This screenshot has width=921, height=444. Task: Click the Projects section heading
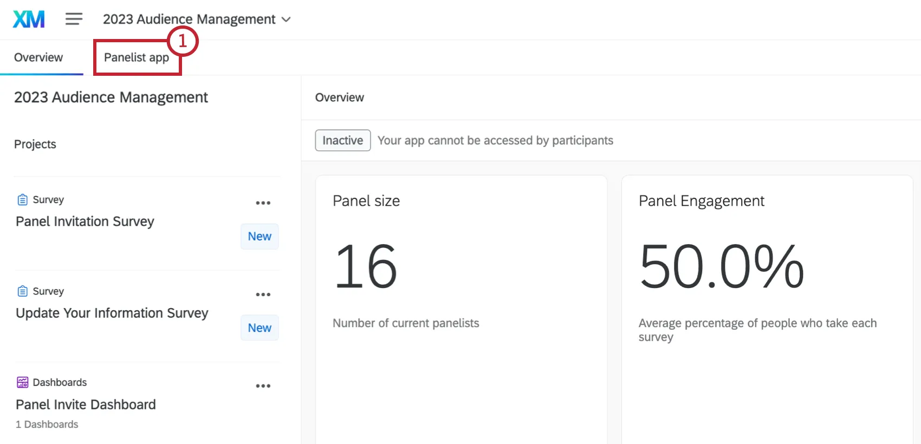[35, 144]
